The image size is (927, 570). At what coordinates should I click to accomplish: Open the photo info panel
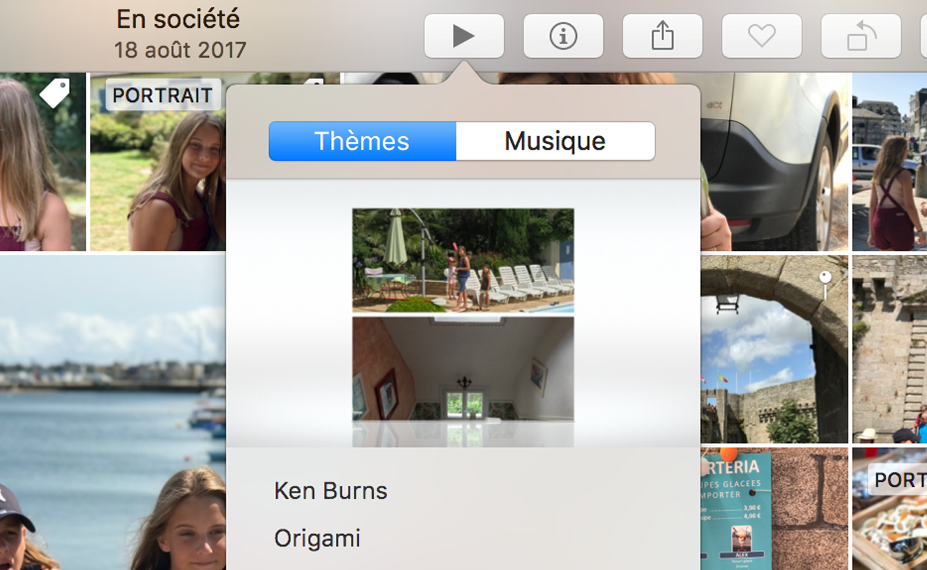(x=563, y=36)
